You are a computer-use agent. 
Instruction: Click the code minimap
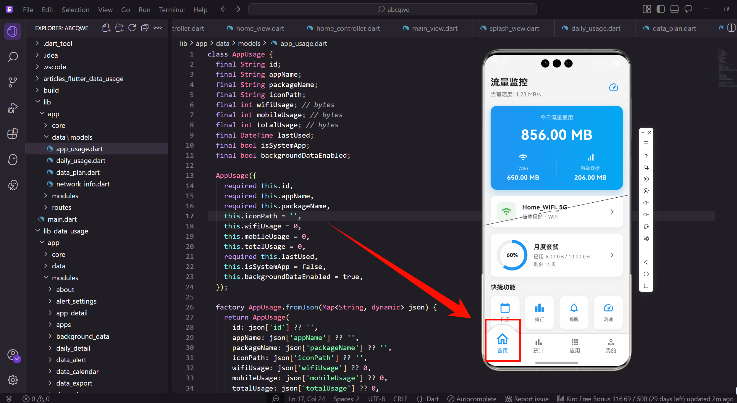[x=726, y=68]
